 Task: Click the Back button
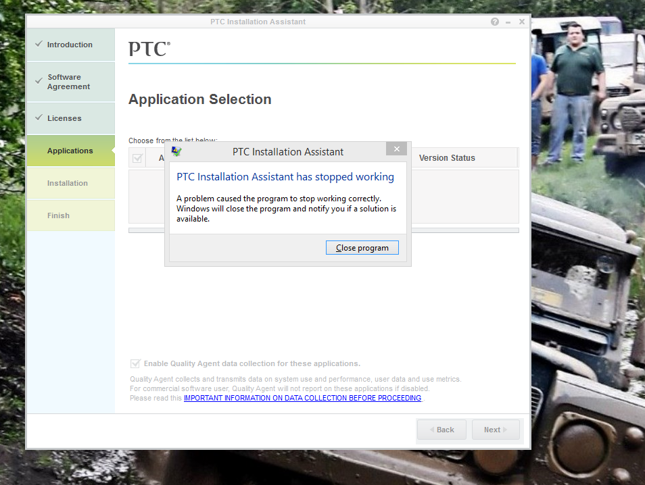tap(441, 430)
